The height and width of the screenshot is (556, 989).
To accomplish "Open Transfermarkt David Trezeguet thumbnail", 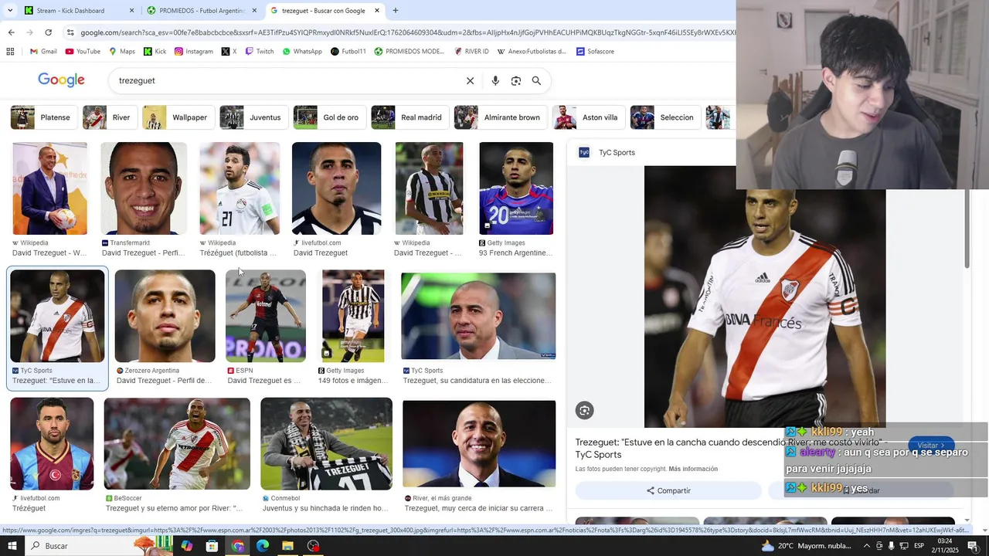I will 144,188.
